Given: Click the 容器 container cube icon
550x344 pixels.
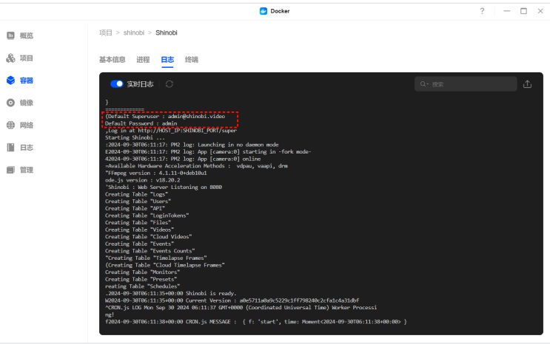Looking at the screenshot, I should pos(11,80).
